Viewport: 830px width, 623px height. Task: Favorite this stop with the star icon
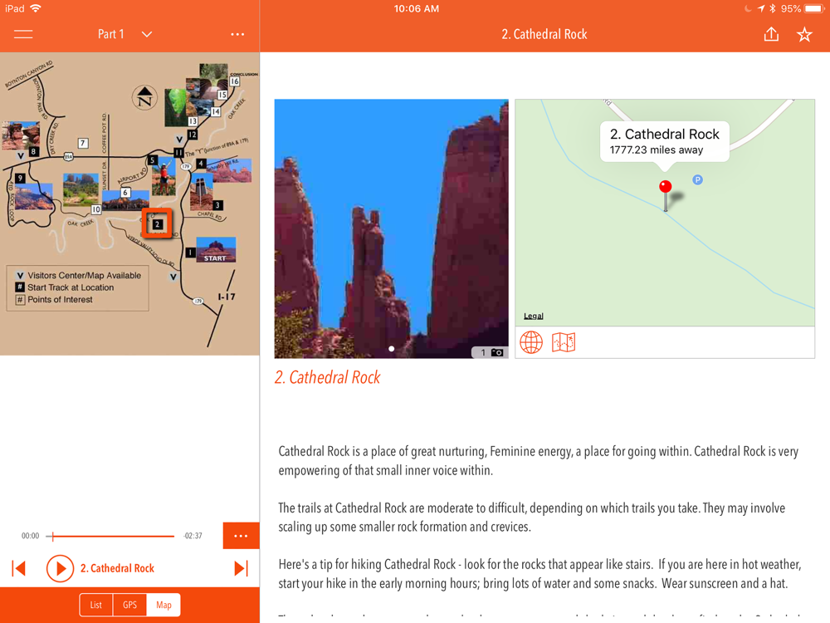(804, 34)
